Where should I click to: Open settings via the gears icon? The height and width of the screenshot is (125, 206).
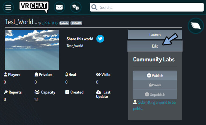click(x=76, y=7)
